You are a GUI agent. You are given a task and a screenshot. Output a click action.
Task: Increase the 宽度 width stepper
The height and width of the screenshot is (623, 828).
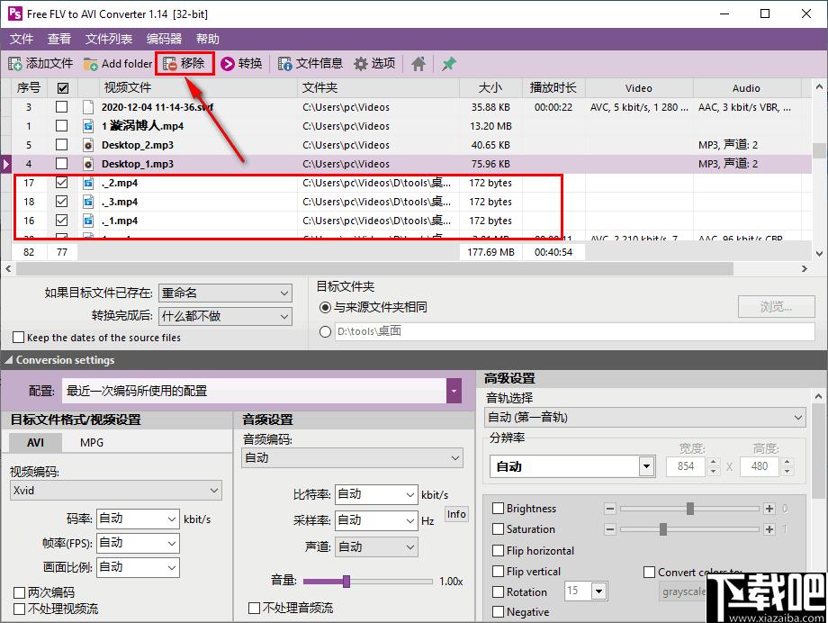point(714,462)
